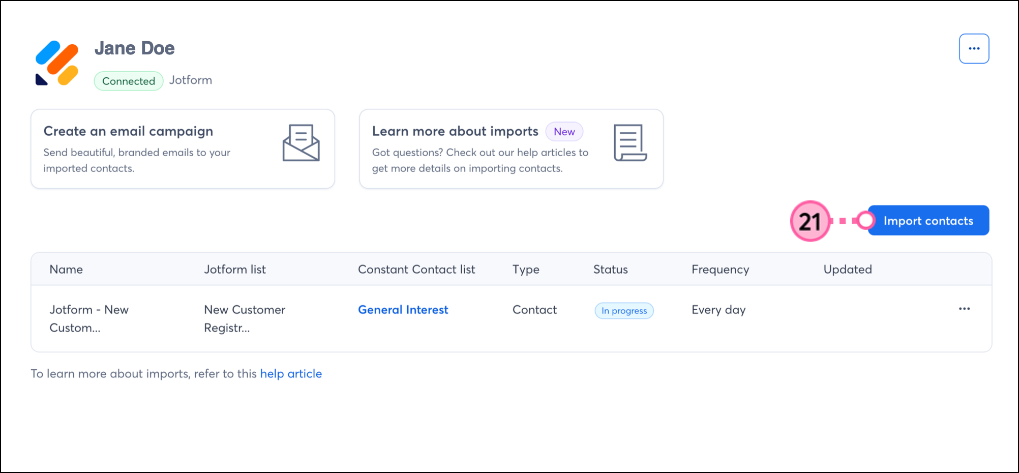Select the Updated column header
Screen dimensions: 1019x473
tap(848, 270)
